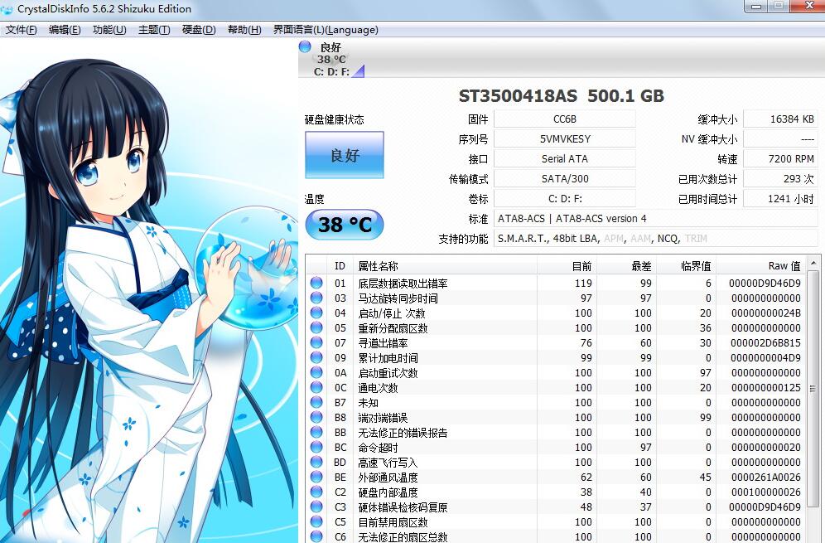This screenshot has width=825, height=543.
Task: Open the 主题(T) menu
Action: (154, 30)
